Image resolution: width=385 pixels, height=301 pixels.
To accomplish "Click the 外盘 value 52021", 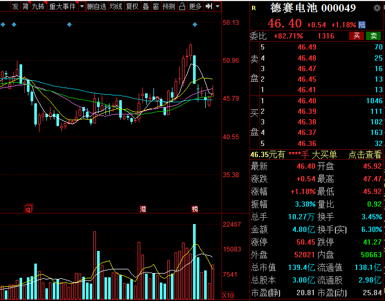I will (x=304, y=255).
